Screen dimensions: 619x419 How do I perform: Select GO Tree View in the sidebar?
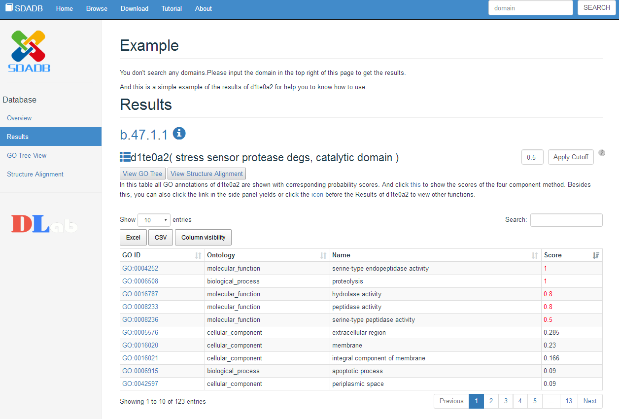tap(27, 156)
